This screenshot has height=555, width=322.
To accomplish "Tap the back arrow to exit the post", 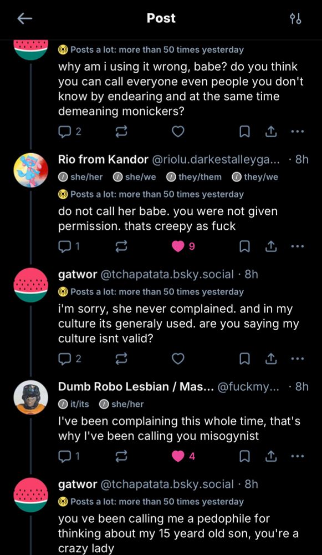I will tap(24, 18).
